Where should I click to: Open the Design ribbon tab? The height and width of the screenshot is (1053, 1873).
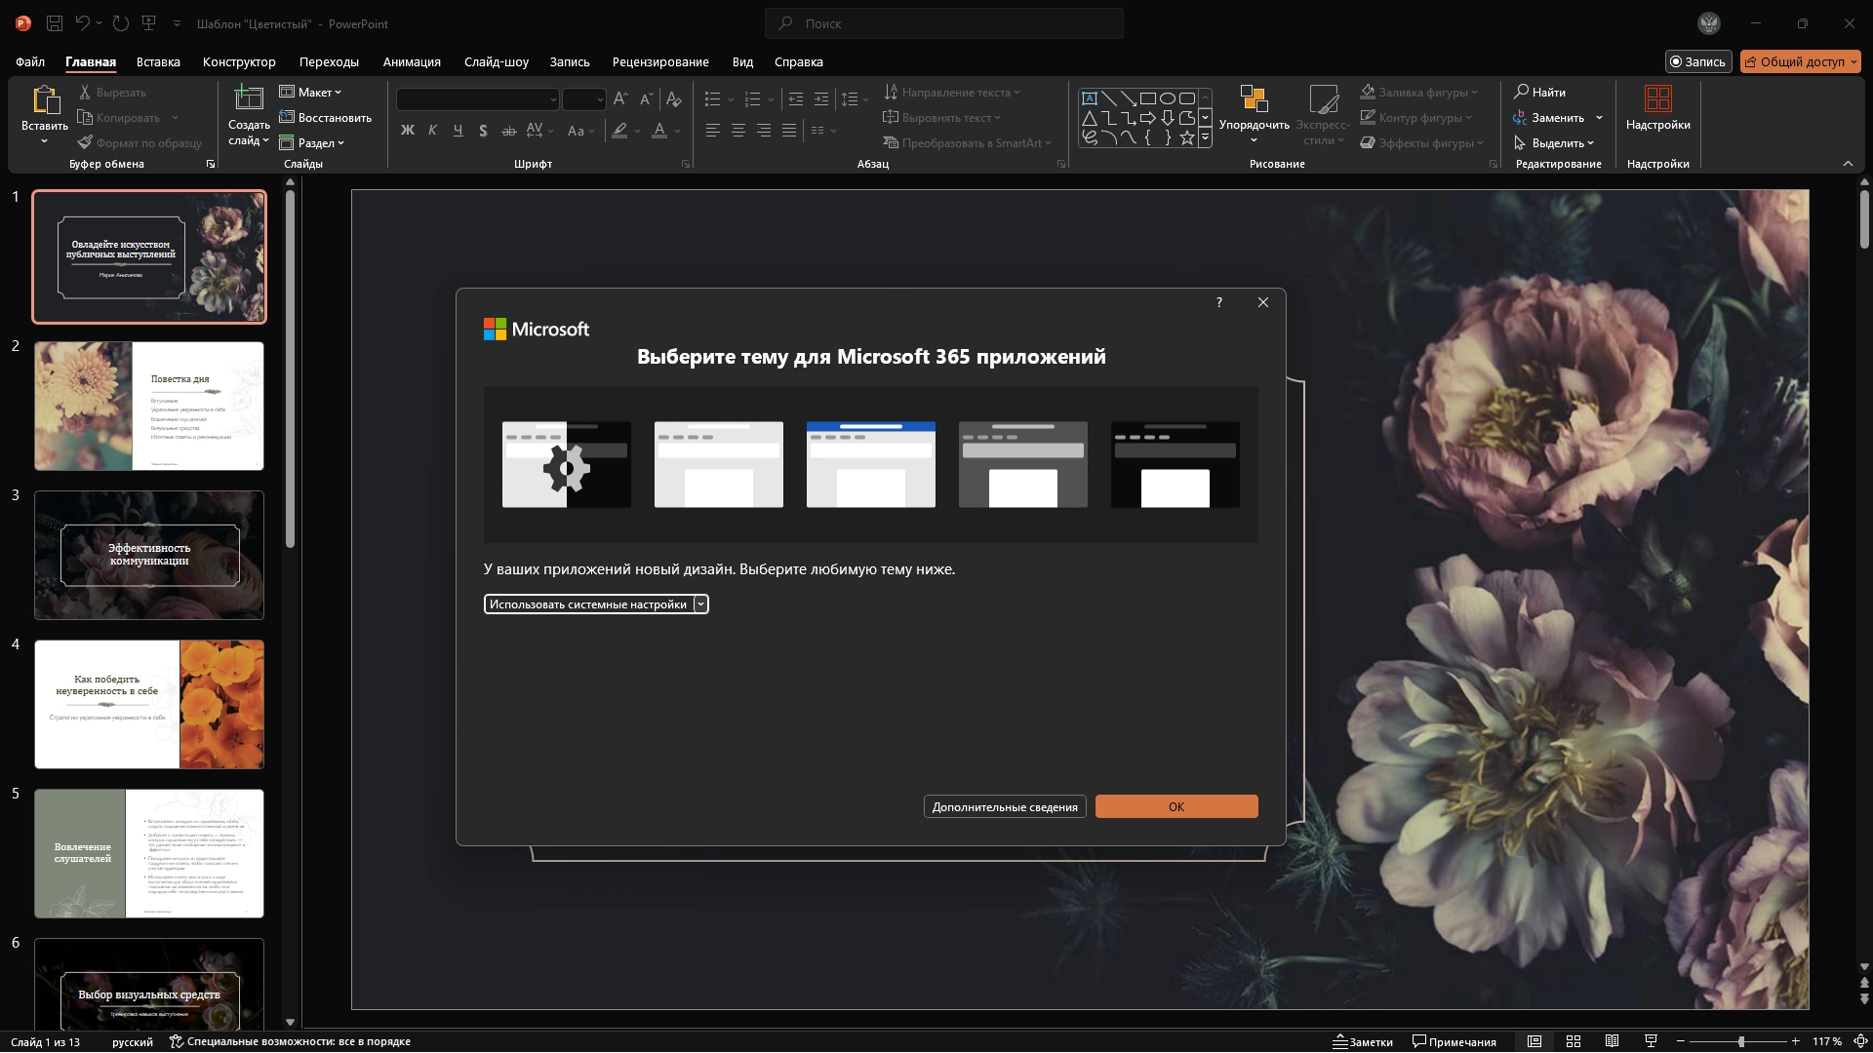[x=239, y=61]
